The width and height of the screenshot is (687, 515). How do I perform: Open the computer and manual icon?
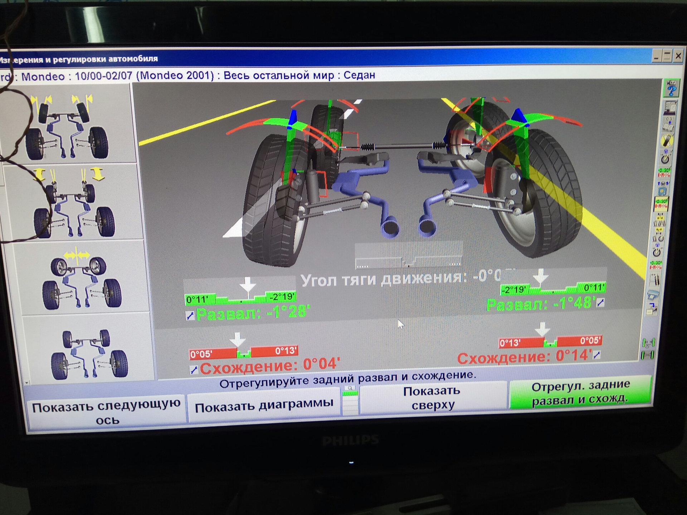coord(670,107)
